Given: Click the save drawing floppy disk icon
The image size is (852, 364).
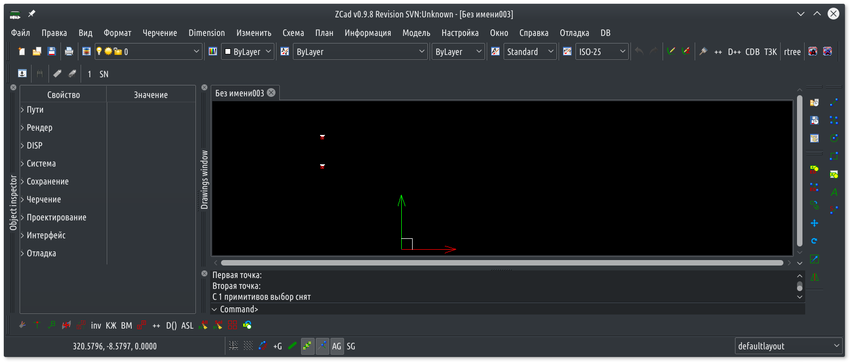Looking at the screenshot, I should click(x=52, y=52).
